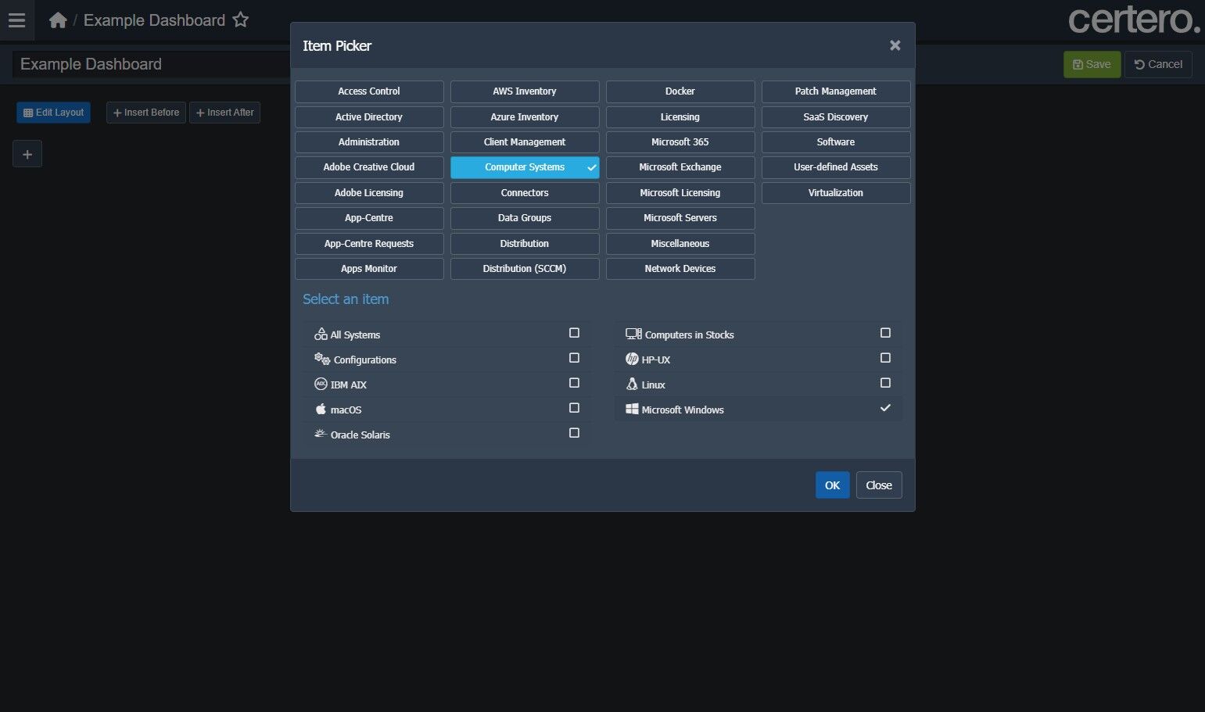The width and height of the screenshot is (1205, 712).
Task: Close Item Picker with the X icon
Action: (x=895, y=46)
